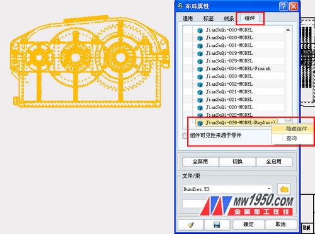Viewport: 315px width, 234px height.
Task: Click the 全启用 button
Action: click(274, 161)
